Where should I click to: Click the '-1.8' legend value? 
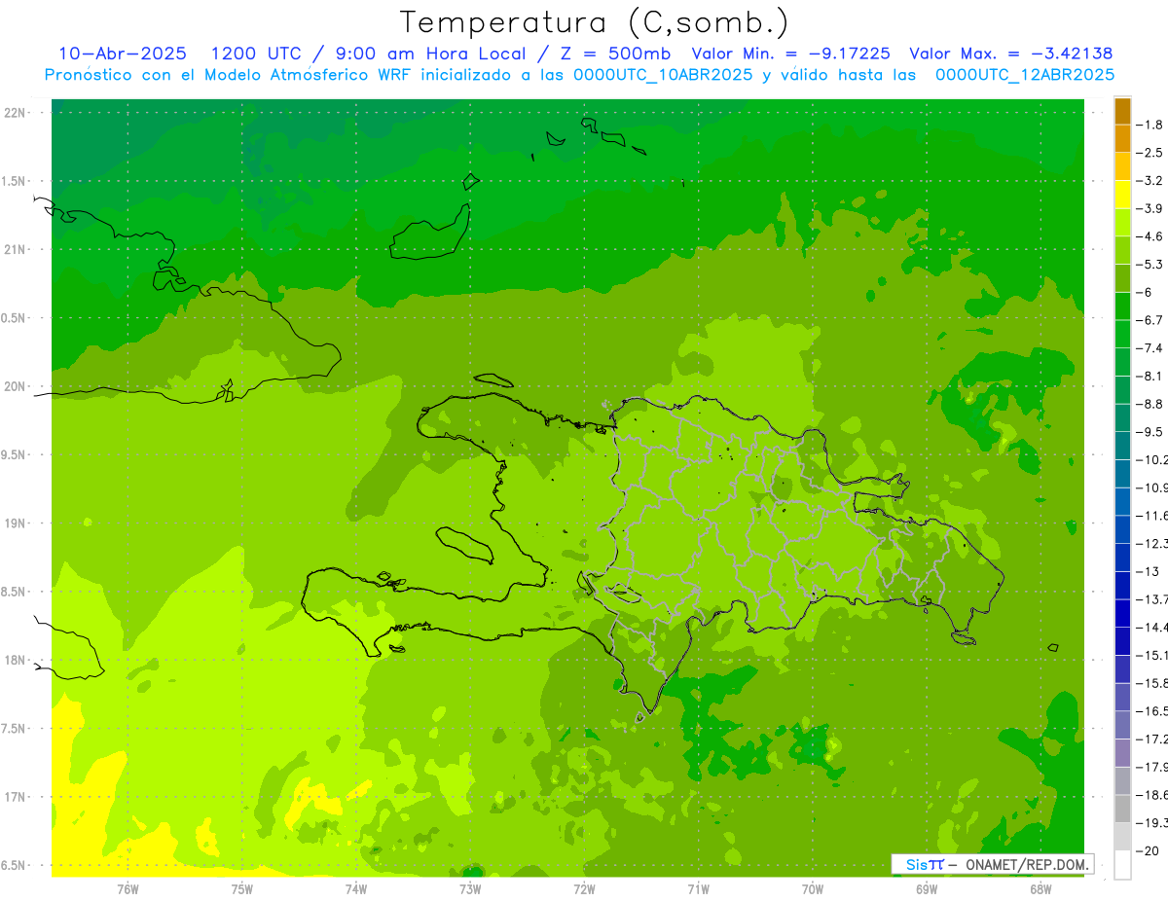[x=1150, y=125]
